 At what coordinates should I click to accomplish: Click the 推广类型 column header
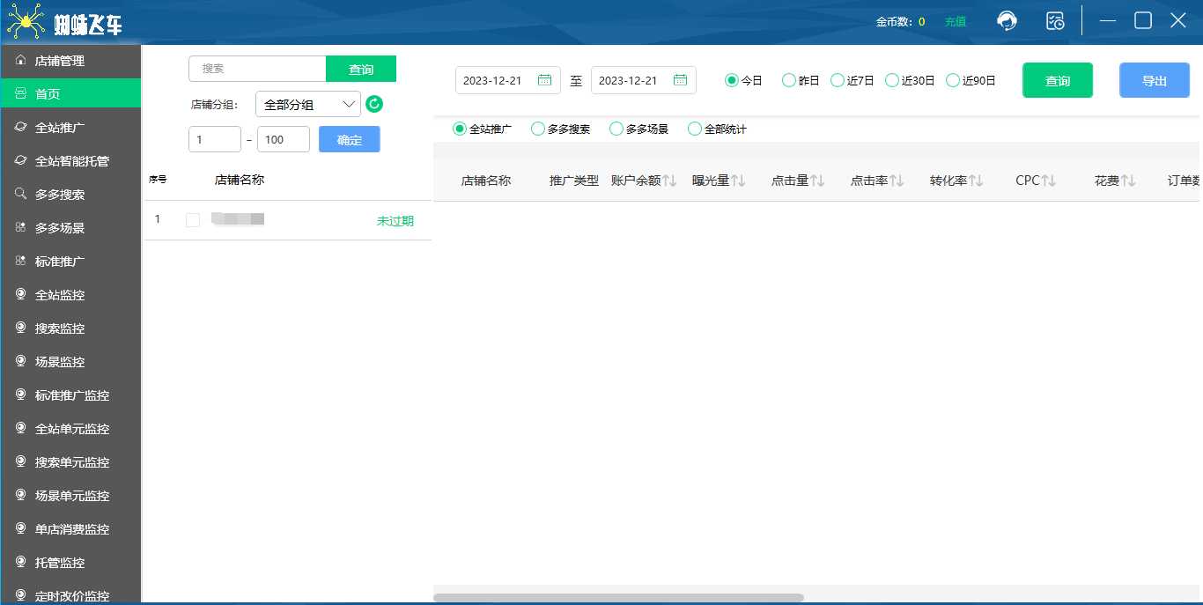[574, 181]
